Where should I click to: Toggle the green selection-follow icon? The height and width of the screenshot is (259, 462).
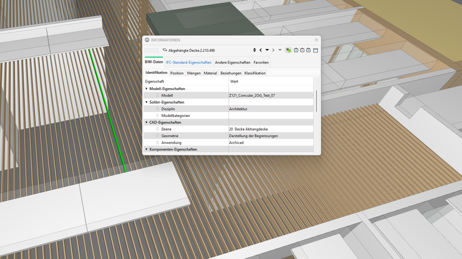point(289,50)
